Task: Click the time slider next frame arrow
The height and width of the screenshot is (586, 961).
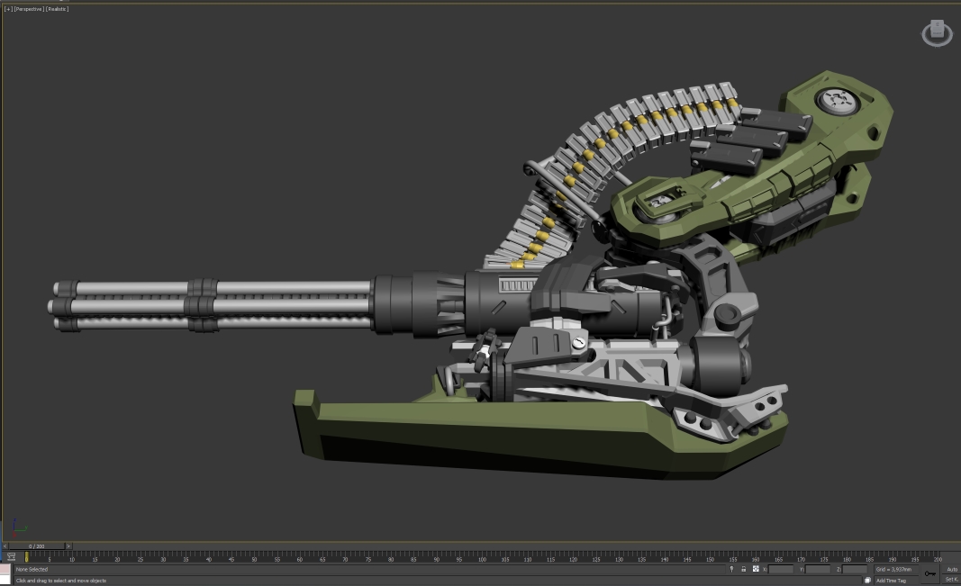Action: [x=68, y=545]
